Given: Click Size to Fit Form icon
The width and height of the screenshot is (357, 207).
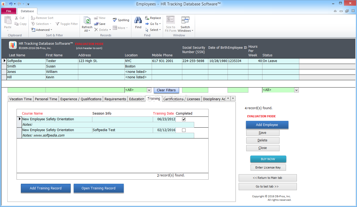Looking at the screenshot, I should click(x=170, y=20).
